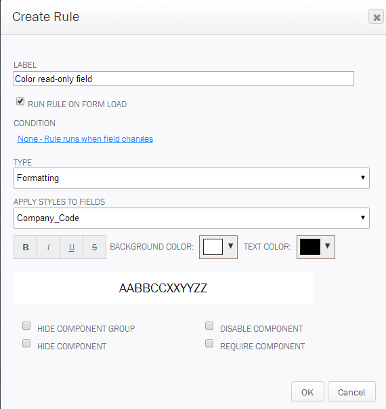The image size is (386, 409).
Task: Enable Hide Component checkbox
Action: click(x=26, y=343)
